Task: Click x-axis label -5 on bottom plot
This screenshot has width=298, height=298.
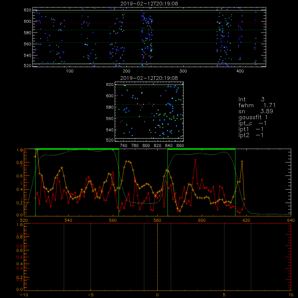Action: (x=91, y=295)
